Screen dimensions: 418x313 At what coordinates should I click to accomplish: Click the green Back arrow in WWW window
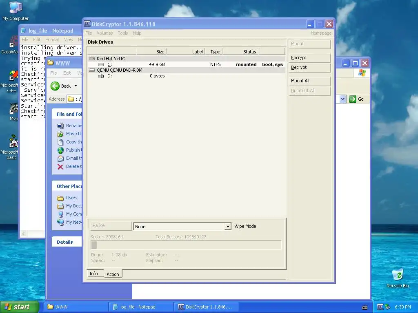click(55, 86)
